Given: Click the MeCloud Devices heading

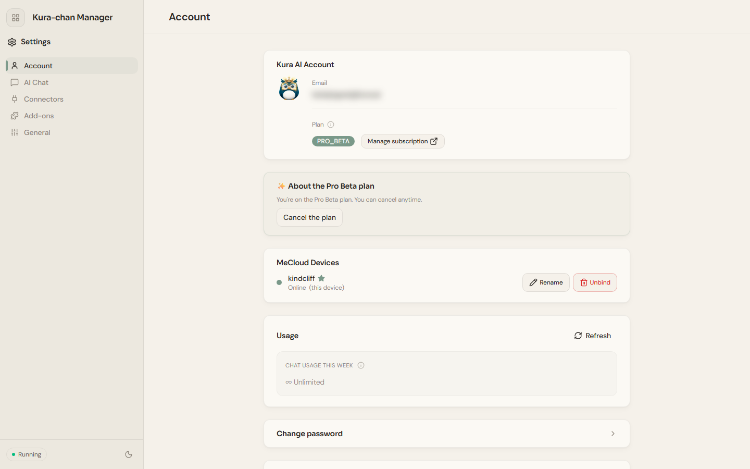Looking at the screenshot, I should pyautogui.click(x=308, y=263).
